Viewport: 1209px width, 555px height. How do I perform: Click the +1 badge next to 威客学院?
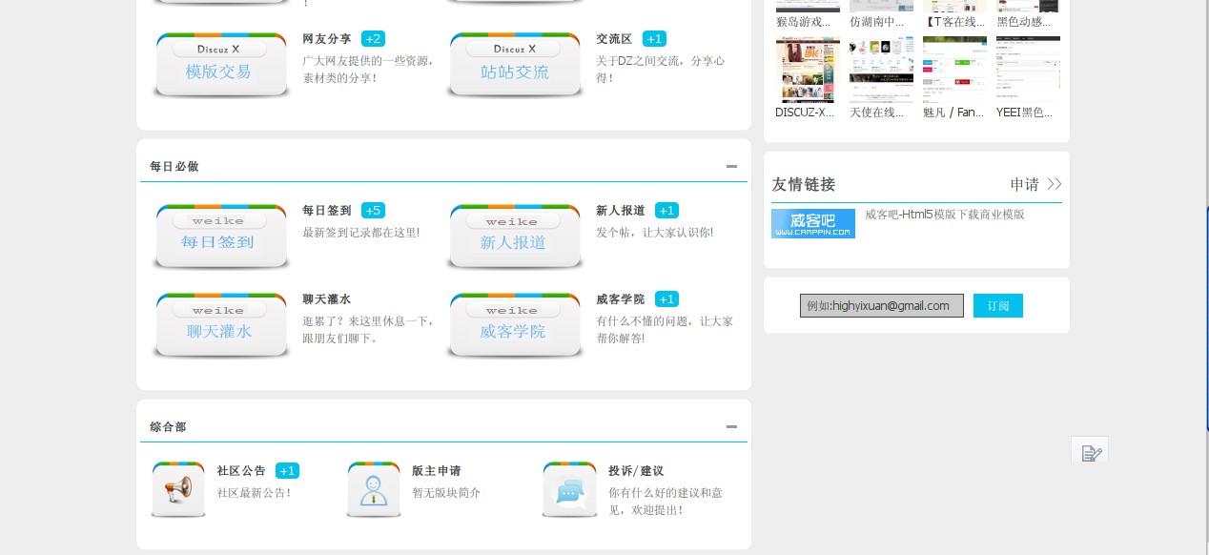click(666, 299)
